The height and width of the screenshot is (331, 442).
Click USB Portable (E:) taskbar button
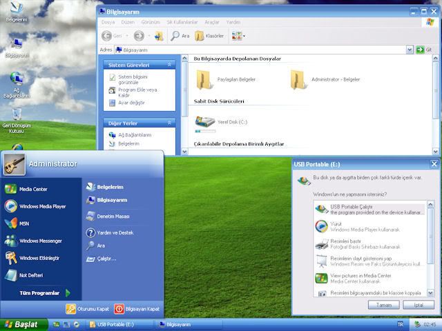[x=119, y=325]
